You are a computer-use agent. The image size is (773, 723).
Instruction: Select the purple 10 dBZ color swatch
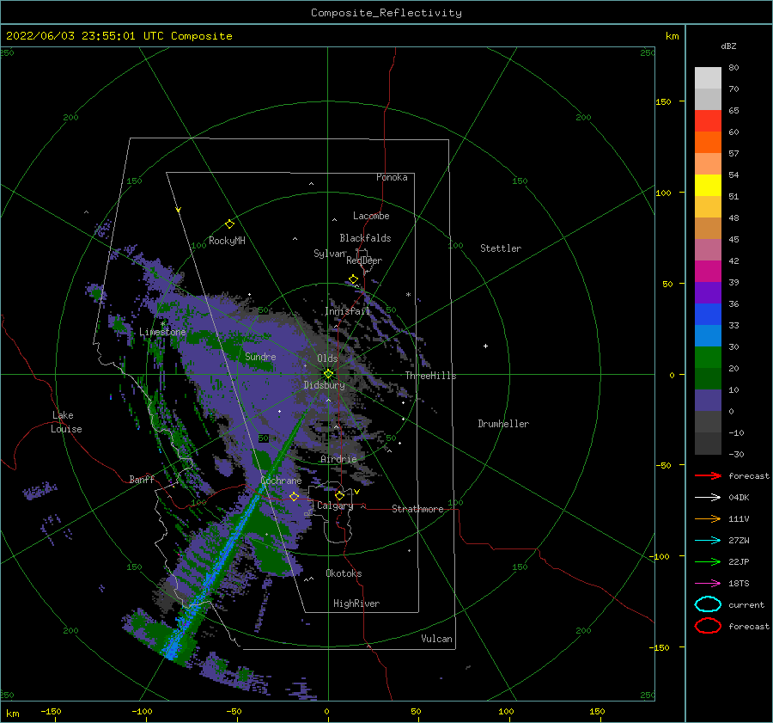708,401
